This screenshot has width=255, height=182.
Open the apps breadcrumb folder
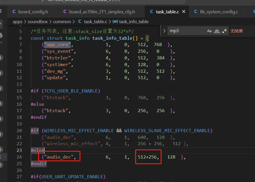tap(18, 22)
